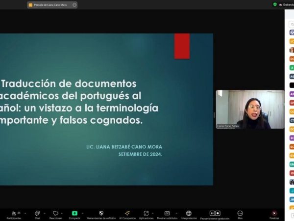This screenshot has height=221, width=294.
Task: Toggle Mostrar subtítulos CC icon
Action: pyautogui.click(x=167, y=213)
